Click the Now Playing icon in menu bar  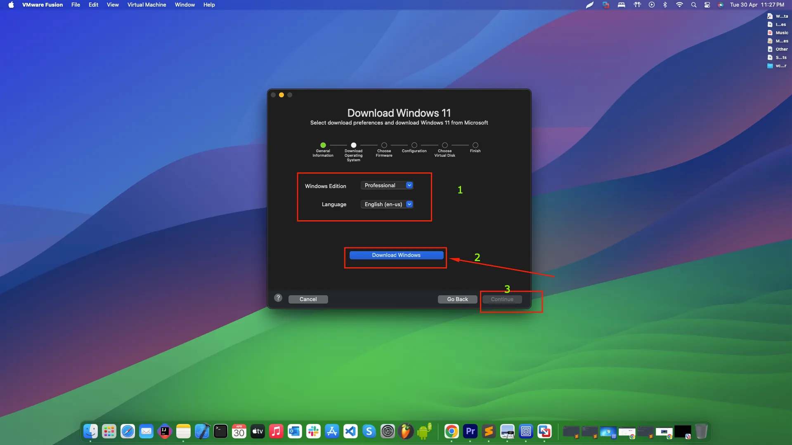pos(652,5)
